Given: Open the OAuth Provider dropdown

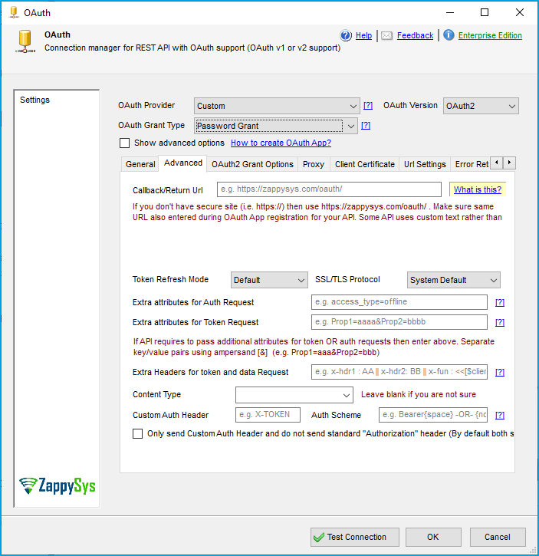Looking at the screenshot, I should click(277, 106).
